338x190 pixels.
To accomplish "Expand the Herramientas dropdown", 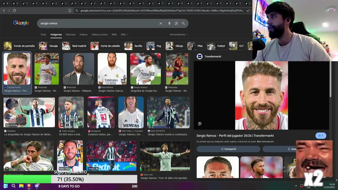I will click(x=179, y=35).
